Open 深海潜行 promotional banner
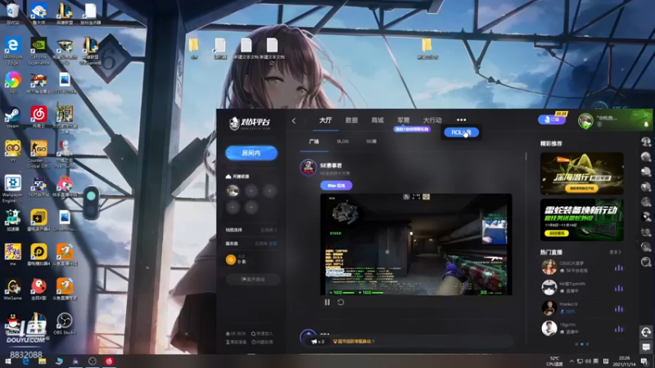This screenshot has width=655, height=368. [x=581, y=173]
